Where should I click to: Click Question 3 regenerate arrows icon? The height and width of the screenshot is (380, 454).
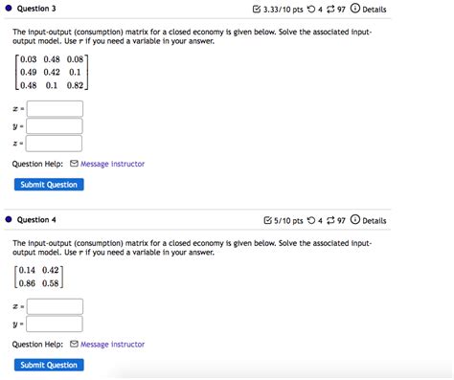(330, 10)
